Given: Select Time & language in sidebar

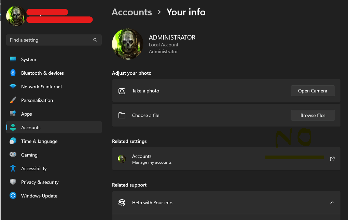Looking at the screenshot, I should [x=54, y=141].
